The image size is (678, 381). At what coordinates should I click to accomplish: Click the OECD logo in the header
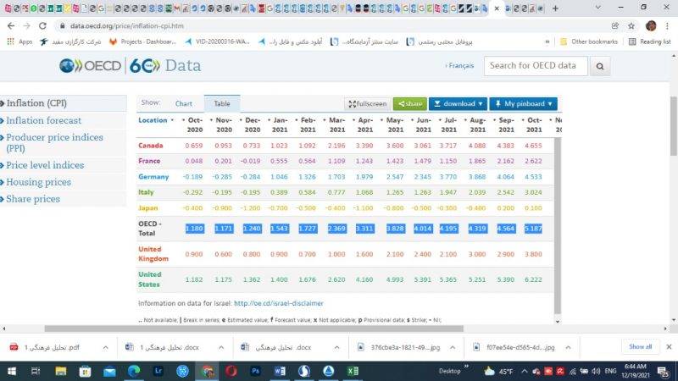click(90, 66)
